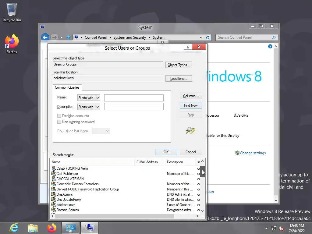Switch to Control Panel taskbar item

pos(70,228)
